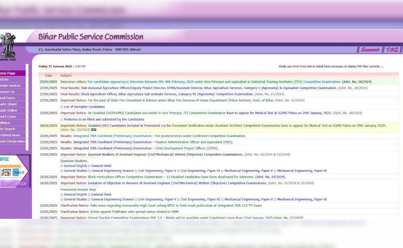403x248 pixels.
Task: Open Interview Letters notice for ITI Vice Principal
Action: (214, 82)
